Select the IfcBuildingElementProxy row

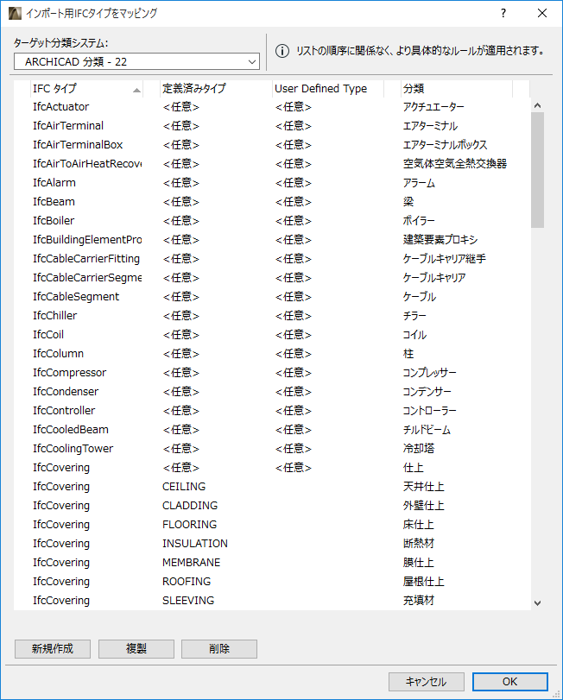point(272,240)
